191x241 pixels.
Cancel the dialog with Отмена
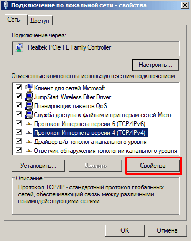point(167,230)
